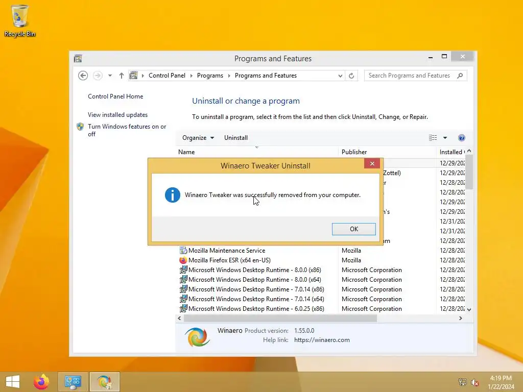Click OK in the Winaero Tweaker Uninstall dialog
The height and width of the screenshot is (392, 523).
point(353,229)
